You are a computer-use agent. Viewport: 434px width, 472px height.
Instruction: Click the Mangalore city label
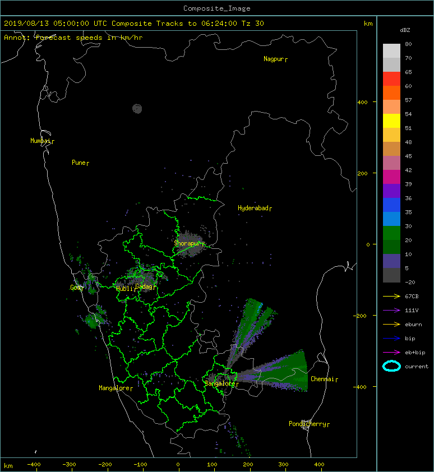pyautogui.click(x=114, y=388)
